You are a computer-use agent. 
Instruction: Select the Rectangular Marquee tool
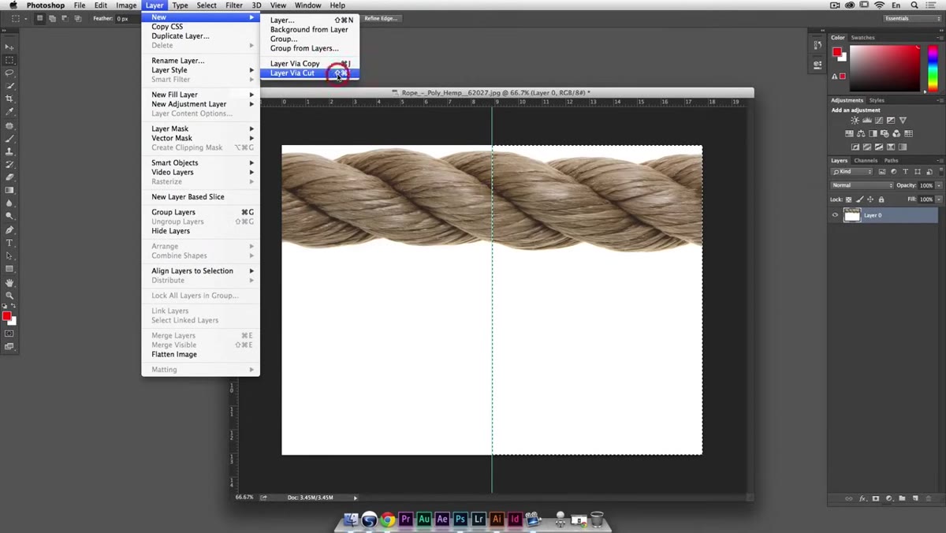coord(9,60)
